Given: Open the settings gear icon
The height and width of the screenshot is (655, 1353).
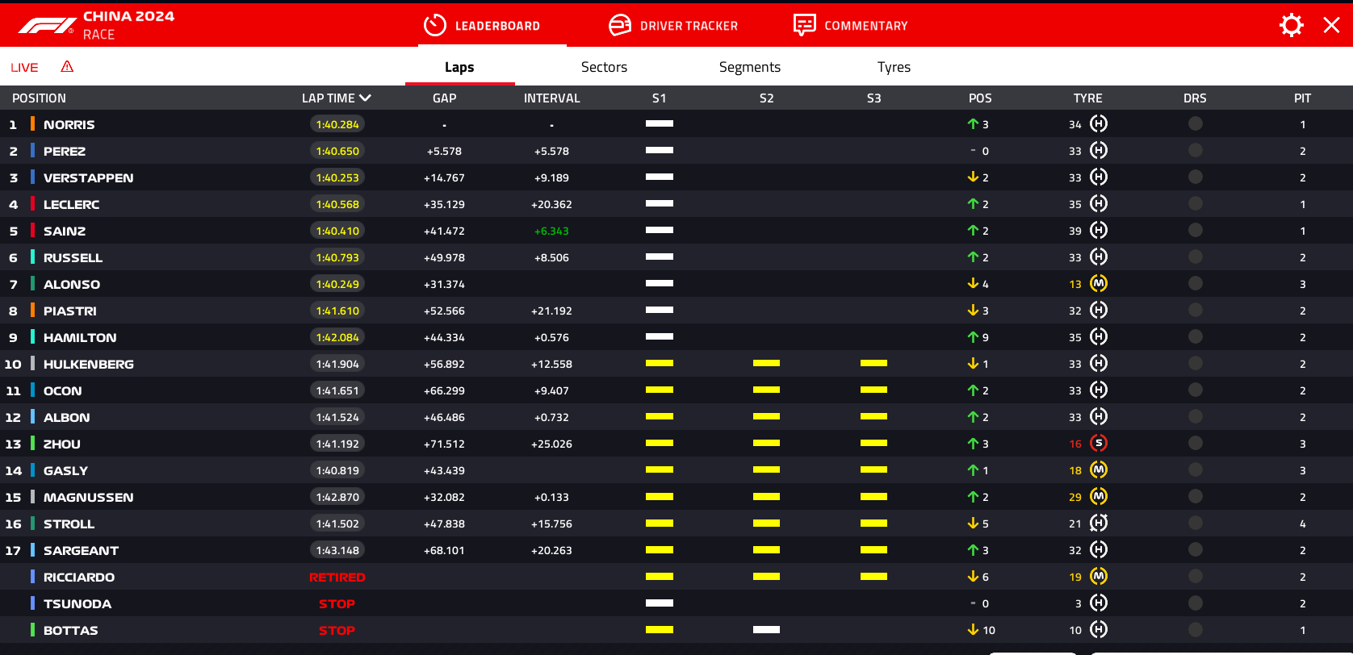Looking at the screenshot, I should coord(1292,25).
